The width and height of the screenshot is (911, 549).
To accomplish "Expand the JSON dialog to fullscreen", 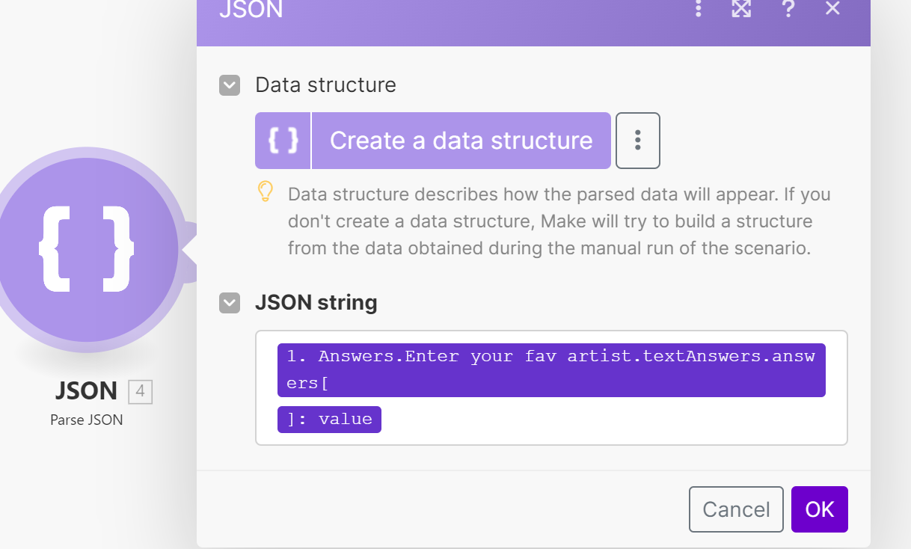I will [x=741, y=8].
